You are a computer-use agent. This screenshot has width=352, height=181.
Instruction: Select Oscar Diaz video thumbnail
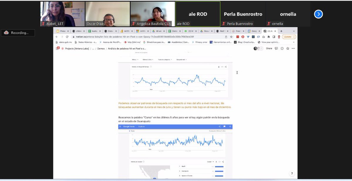click(108, 14)
